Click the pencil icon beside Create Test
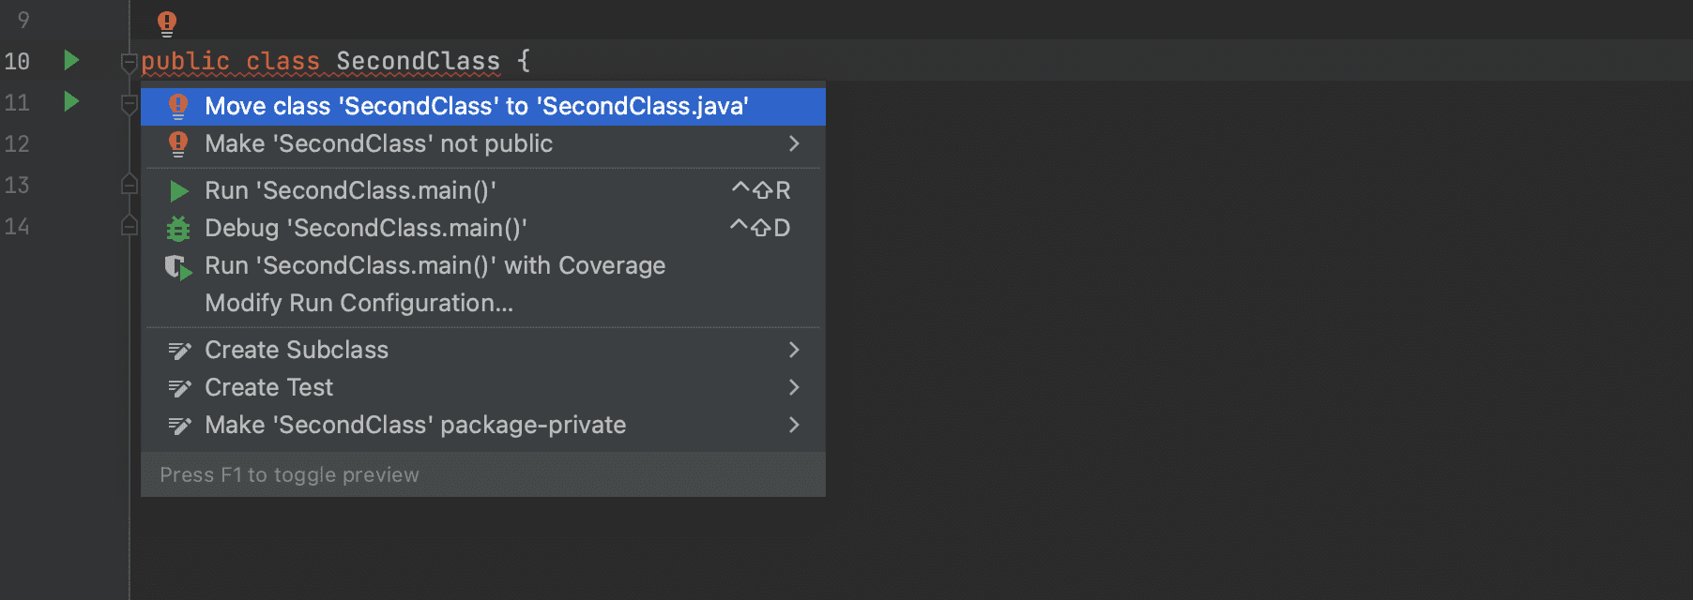 [x=178, y=387]
